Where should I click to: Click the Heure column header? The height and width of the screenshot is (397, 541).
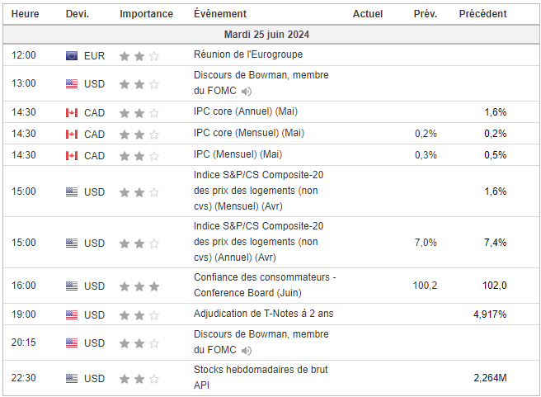click(x=25, y=14)
